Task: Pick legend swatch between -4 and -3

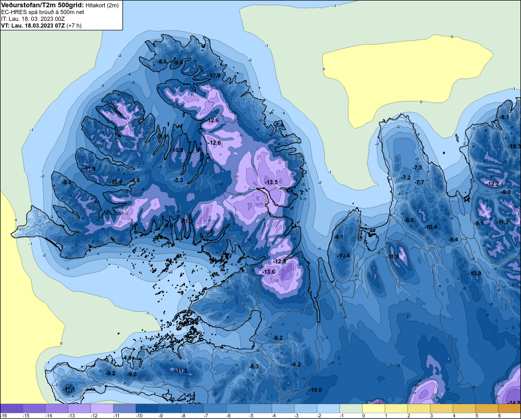Action: pyautogui.click(x=283, y=409)
